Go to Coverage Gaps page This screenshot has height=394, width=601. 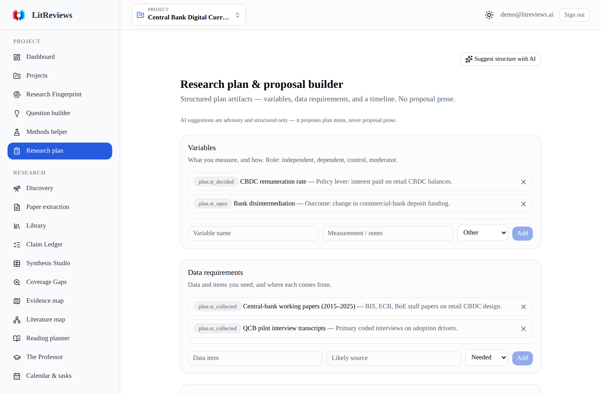(60, 282)
